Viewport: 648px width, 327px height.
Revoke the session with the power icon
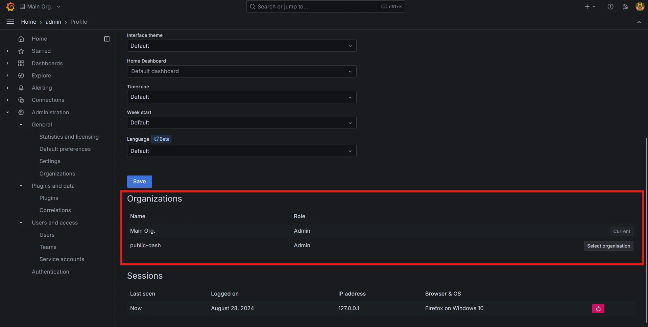[x=598, y=308]
